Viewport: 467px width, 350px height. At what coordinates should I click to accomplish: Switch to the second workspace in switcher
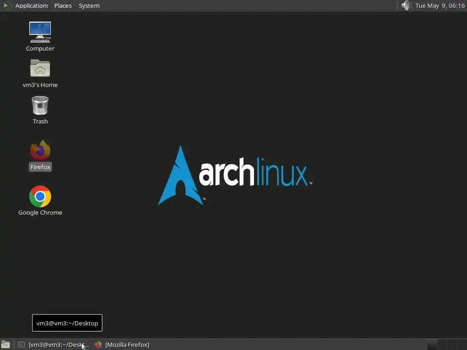point(442,345)
